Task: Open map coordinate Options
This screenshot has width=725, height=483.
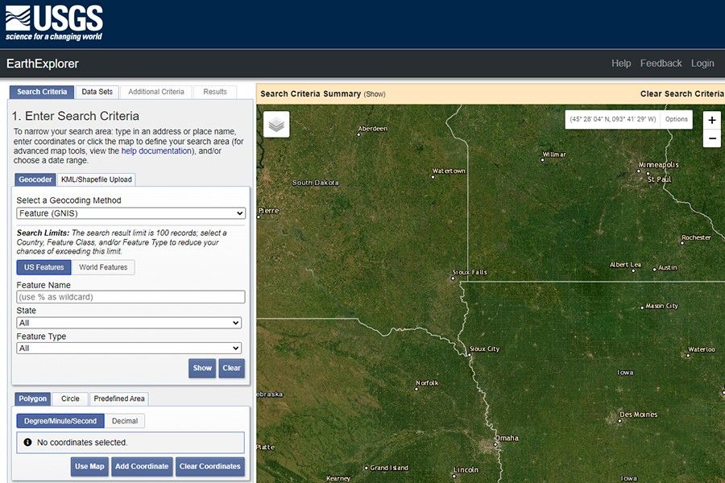Action: pos(676,118)
